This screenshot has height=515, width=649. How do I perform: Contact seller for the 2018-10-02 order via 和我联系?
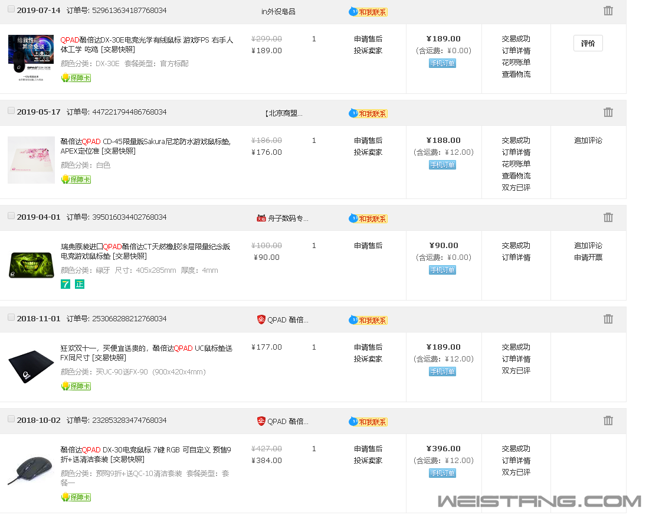click(x=368, y=422)
